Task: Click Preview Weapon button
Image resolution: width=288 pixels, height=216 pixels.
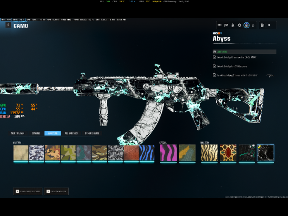Action: (x=56, y=191)
